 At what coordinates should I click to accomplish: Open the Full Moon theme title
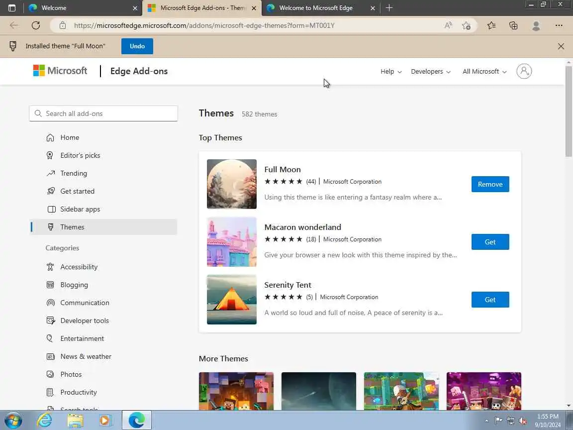(283, 170)
